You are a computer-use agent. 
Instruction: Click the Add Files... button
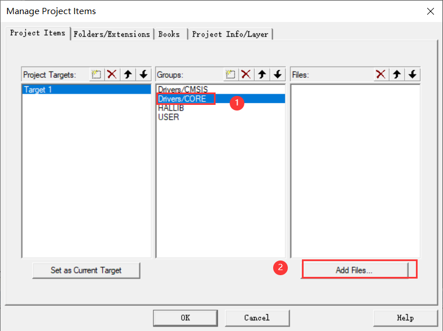coord(354,270)
